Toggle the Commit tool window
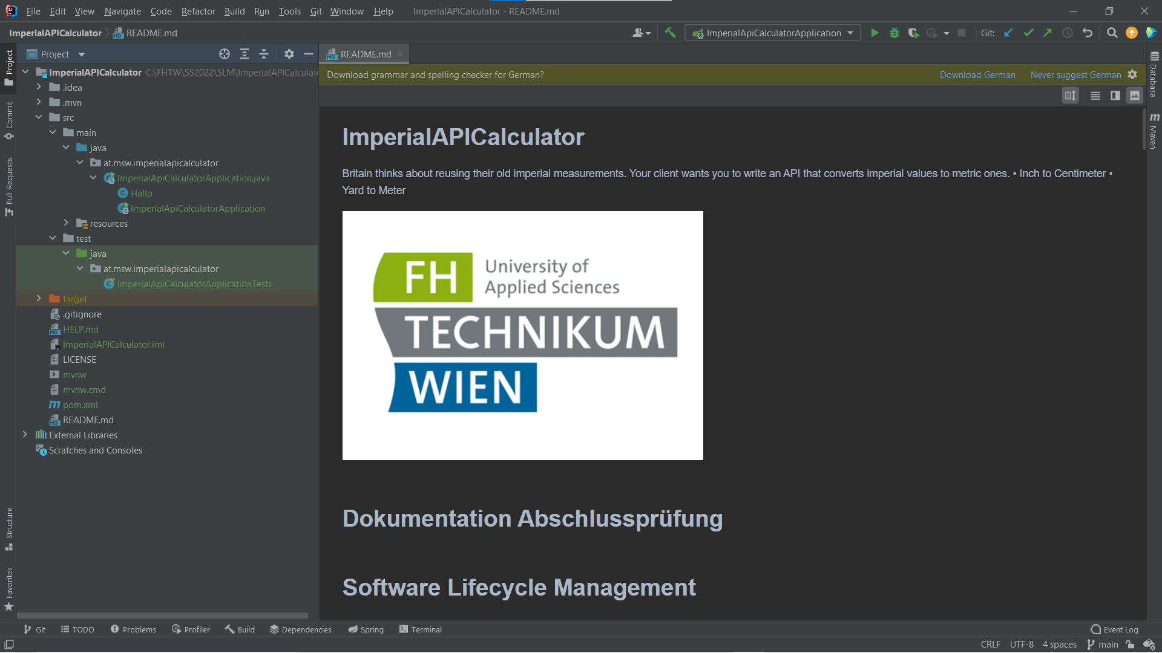The height and width of the screenshot is (653, 1162). pyautogui.click(x=8, y=120)
